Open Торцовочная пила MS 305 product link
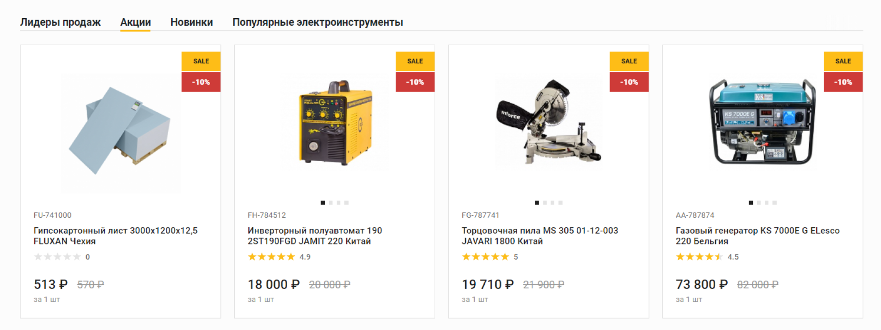The height and width of the screenshot is (330, 881). [x=540, y=236]
